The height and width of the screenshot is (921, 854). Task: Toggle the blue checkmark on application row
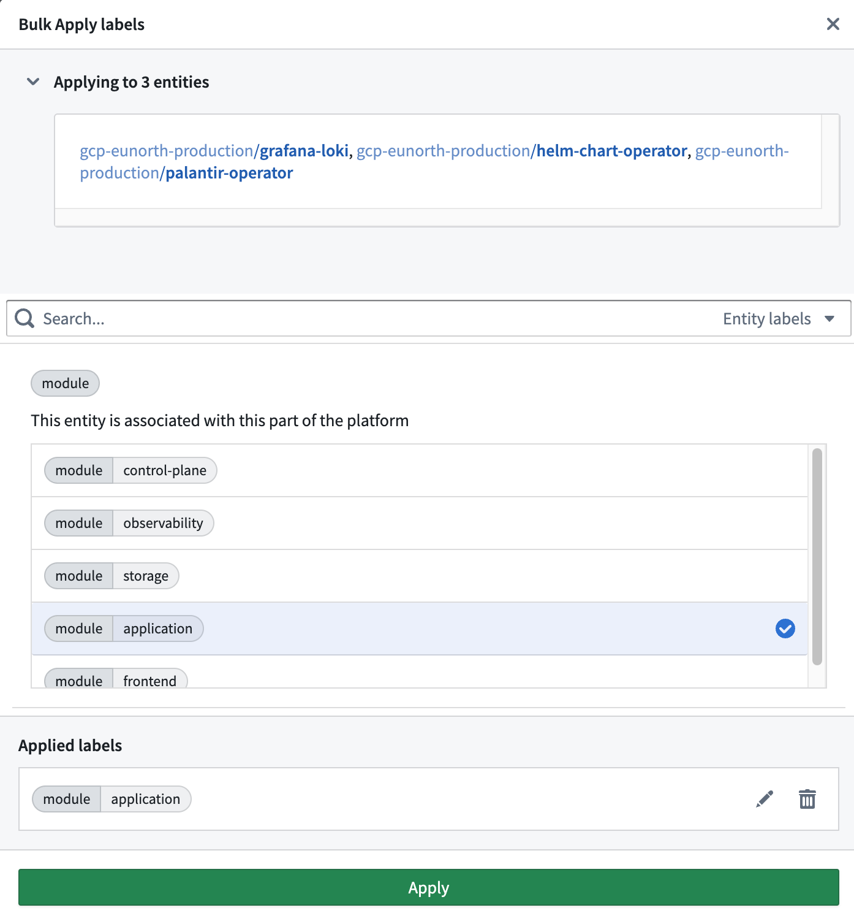785,629
